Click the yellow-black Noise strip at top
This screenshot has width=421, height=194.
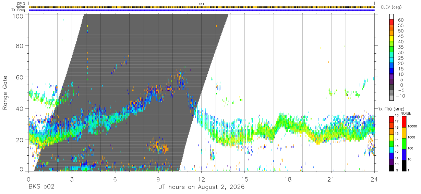pos(202,7)
